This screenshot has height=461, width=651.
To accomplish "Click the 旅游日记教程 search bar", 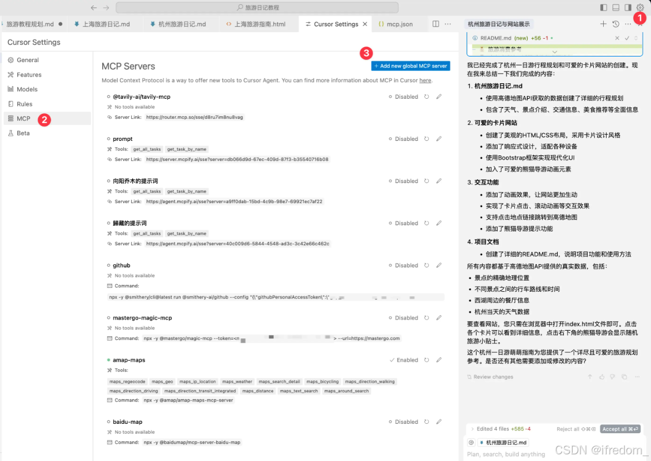I will 257,7.
